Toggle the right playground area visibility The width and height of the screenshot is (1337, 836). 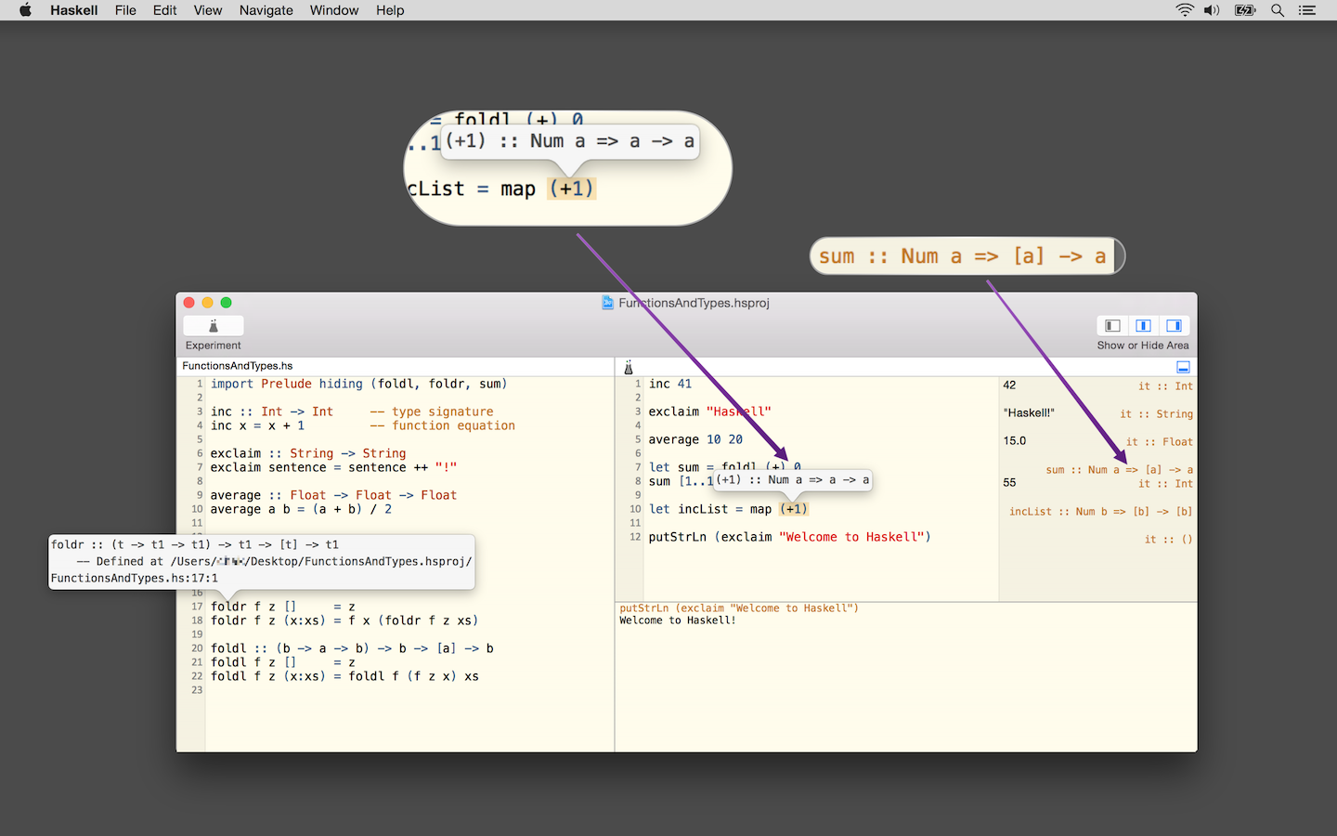click(1175, 326)
